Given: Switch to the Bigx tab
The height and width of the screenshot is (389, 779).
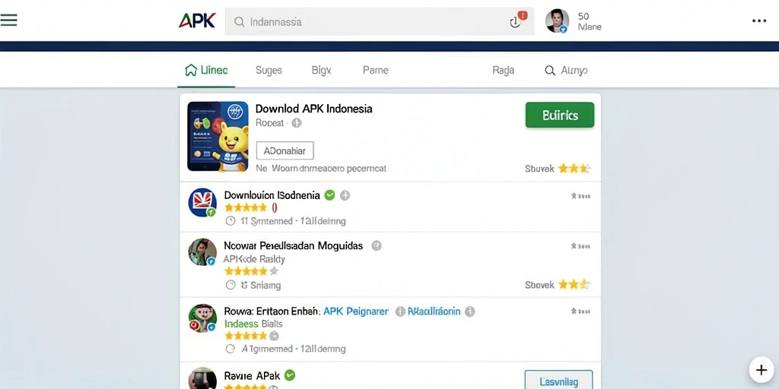Looking at the screenshot, I should tap(322, 71).
